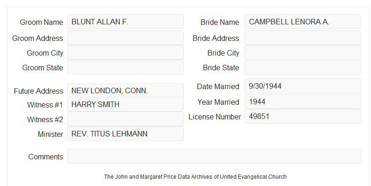This screenshot has width=371, height=186.
Task: Click the Data Archives footer text
Action: 195,177
